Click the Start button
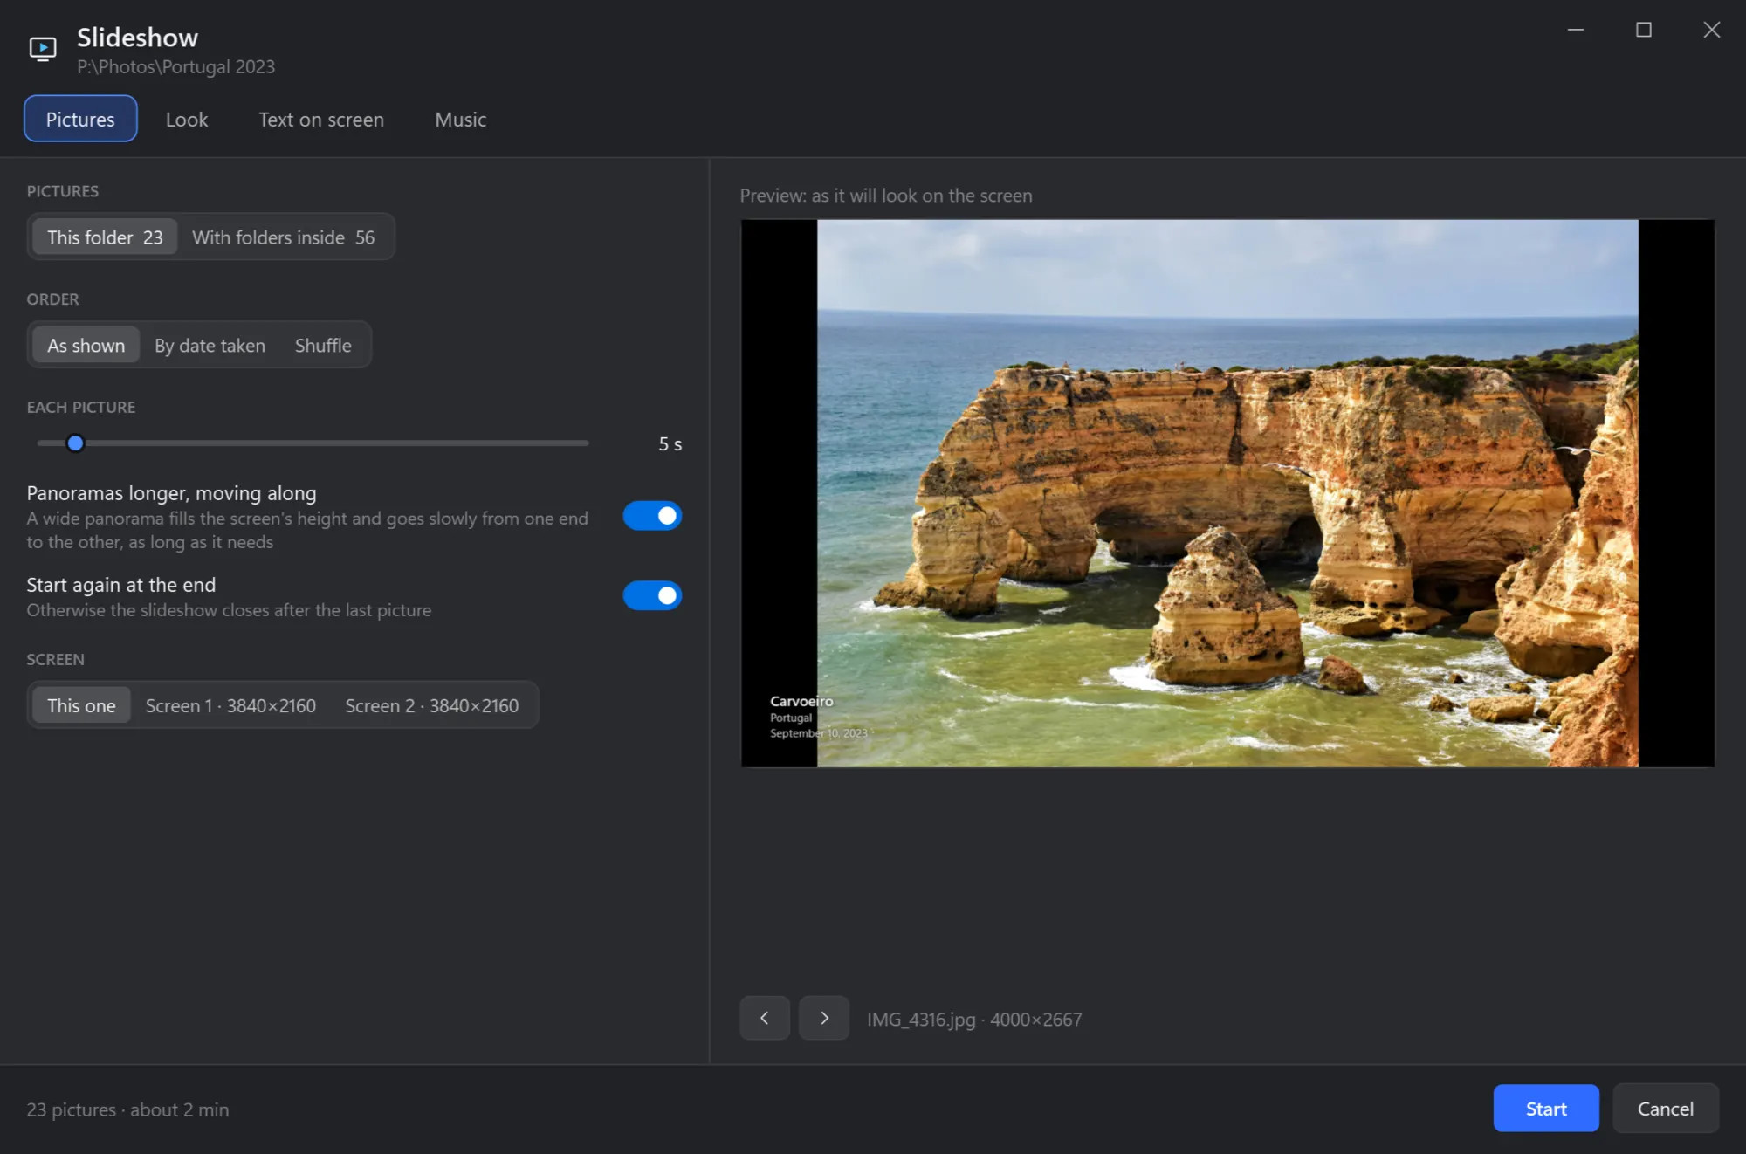 point(1546,1109)
